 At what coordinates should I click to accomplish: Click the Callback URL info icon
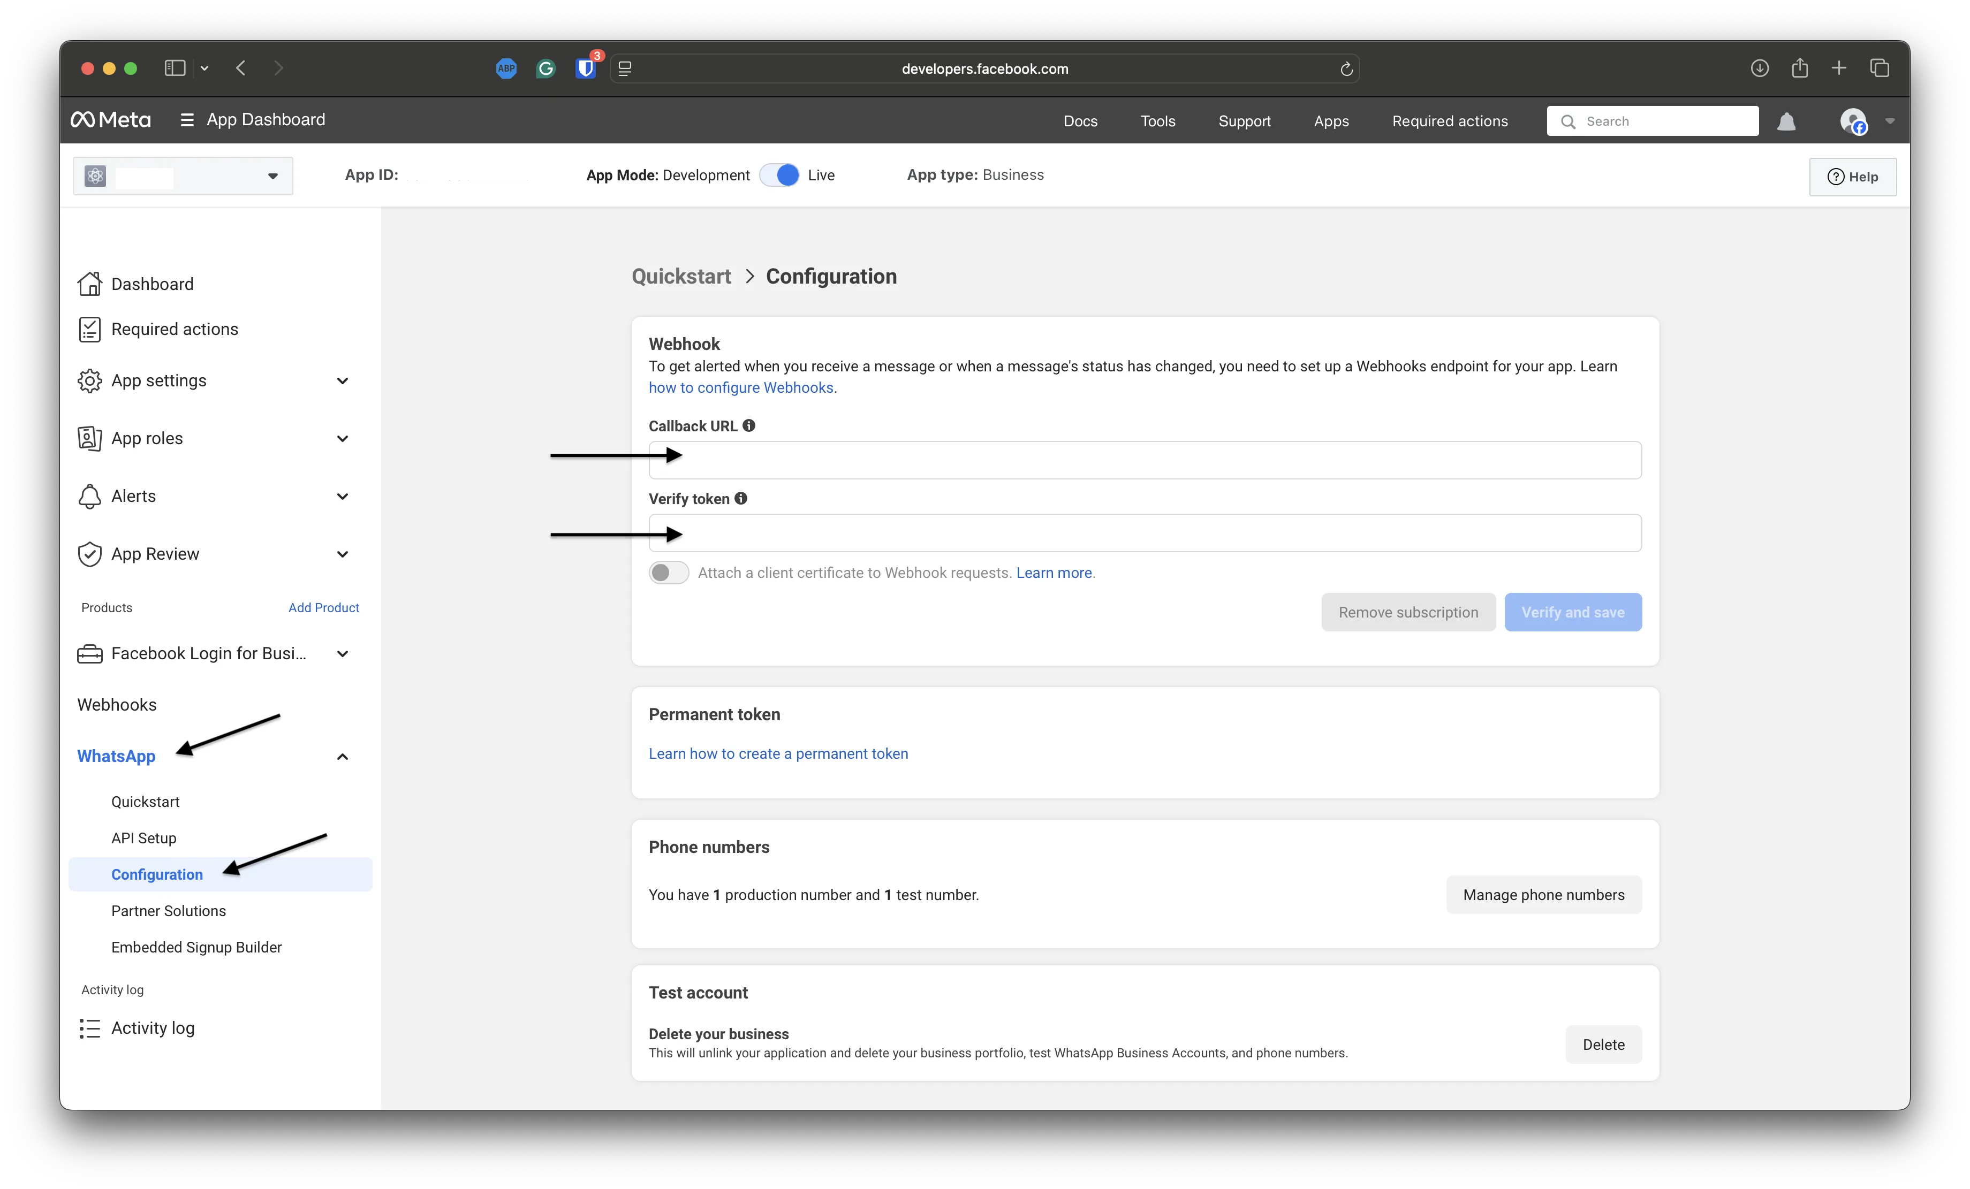point(748,425)
